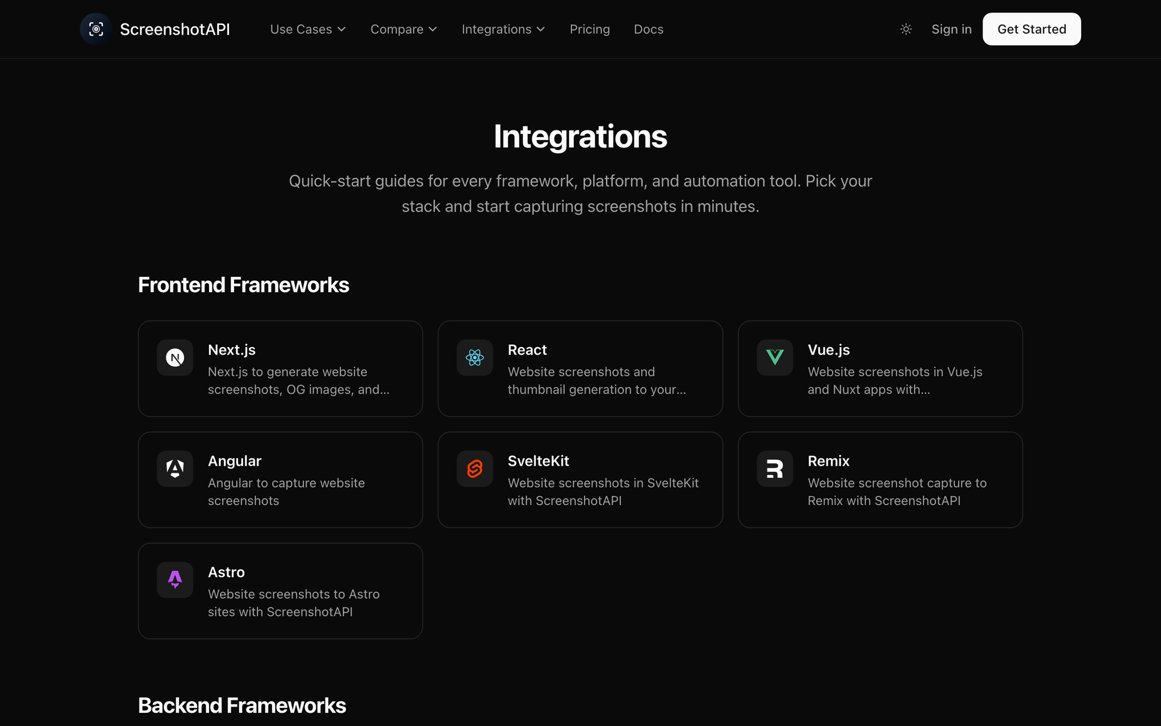Click the ScreenshotAPI camera logo icon
Image resolution: width=1161 pixels, height=726 pixels.
(x=96, y=29)
